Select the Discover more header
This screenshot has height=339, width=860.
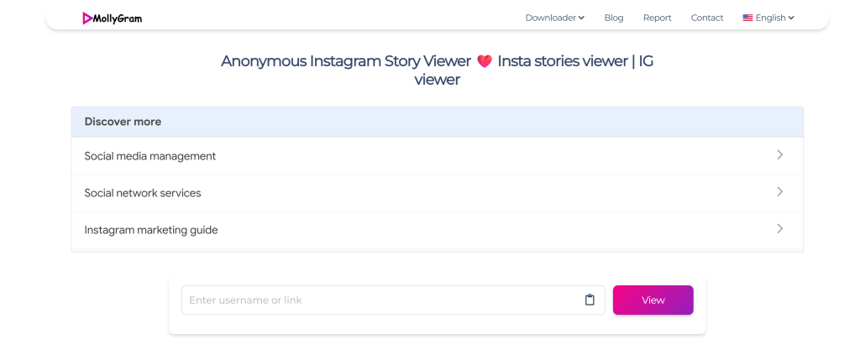point(437,122)
